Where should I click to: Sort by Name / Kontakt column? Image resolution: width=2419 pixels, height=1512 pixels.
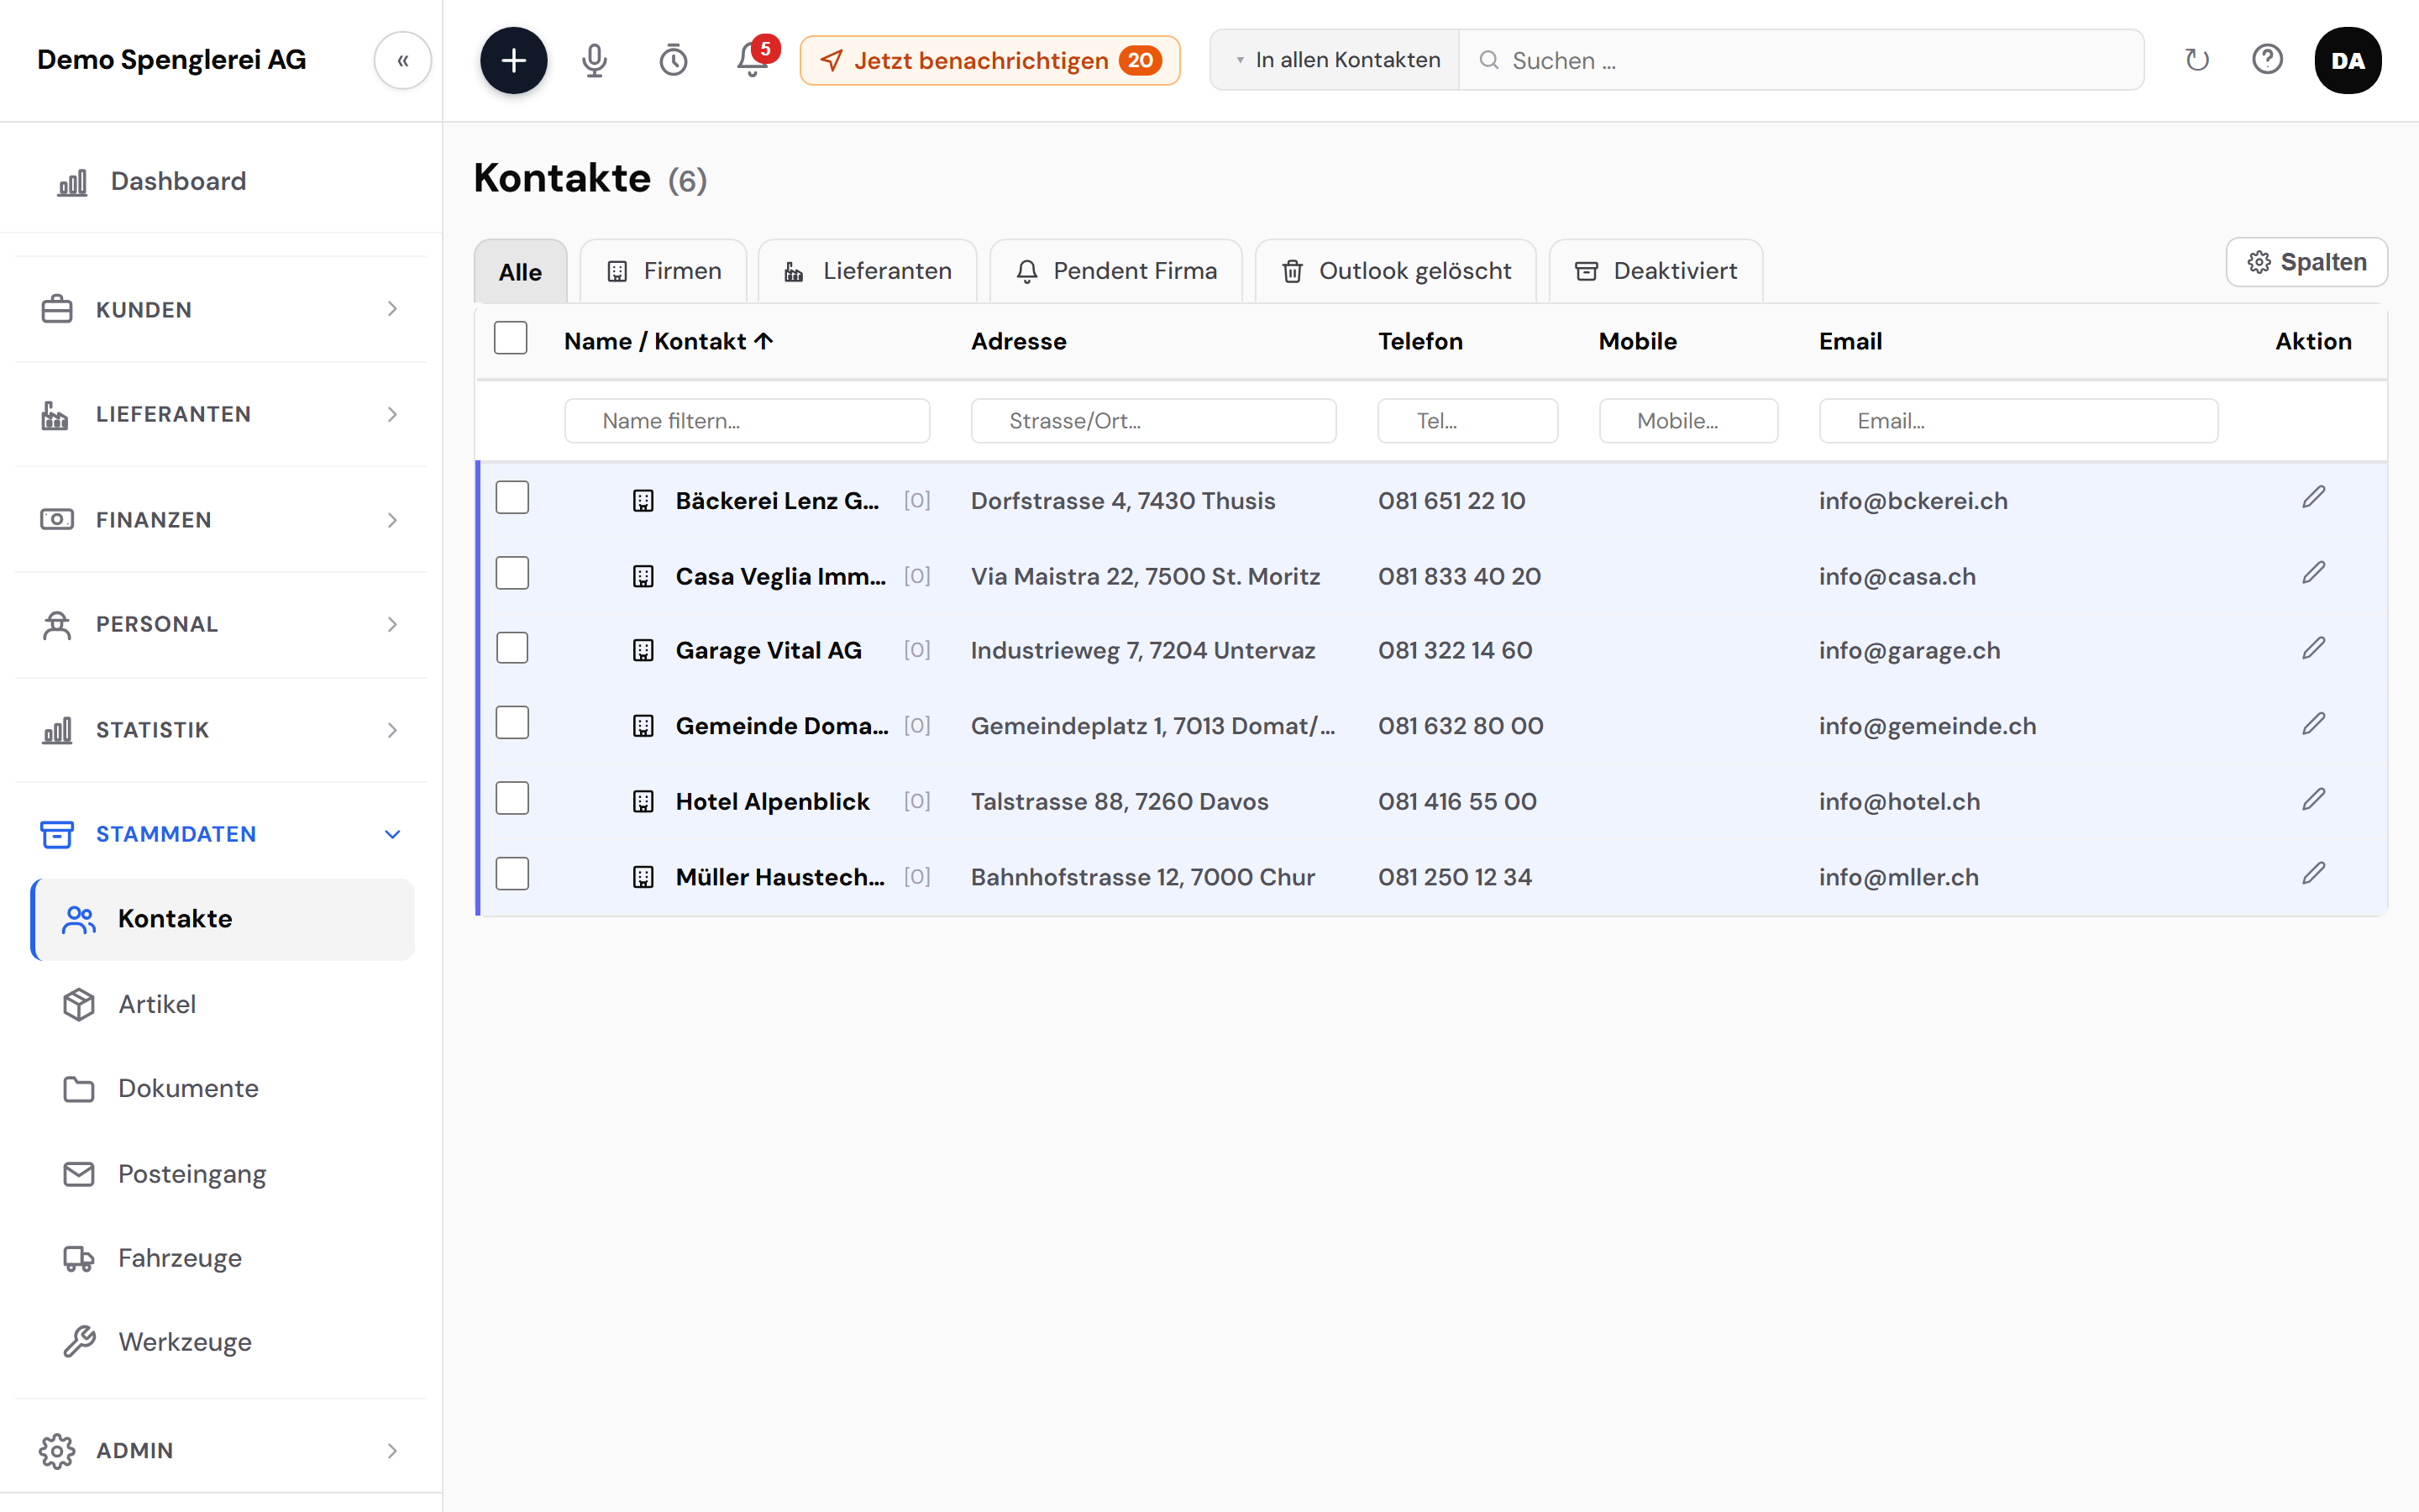(668, 341)
